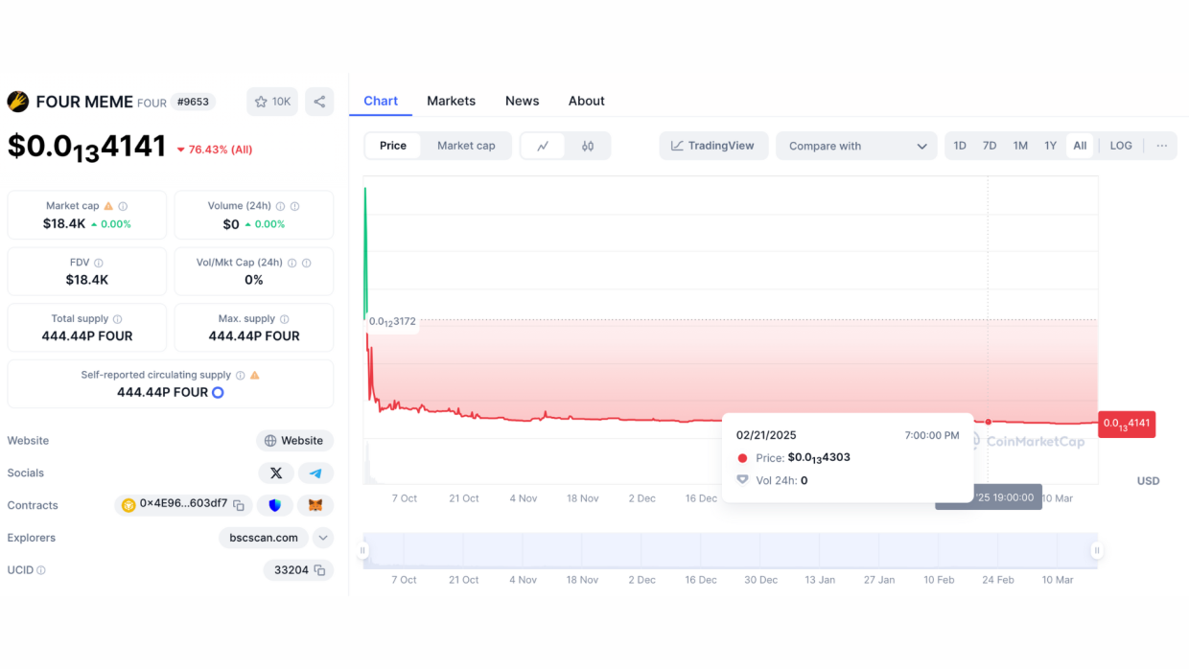Open the Market cap info icon

pyautogui.click(x=123, y=206)
